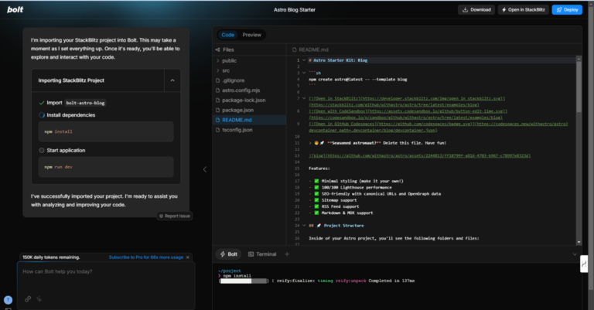The height and width of the screenshot is (310, 594).
Task: Open the user avatar menu
Action: pyautogui.click(x=8, y=300)
